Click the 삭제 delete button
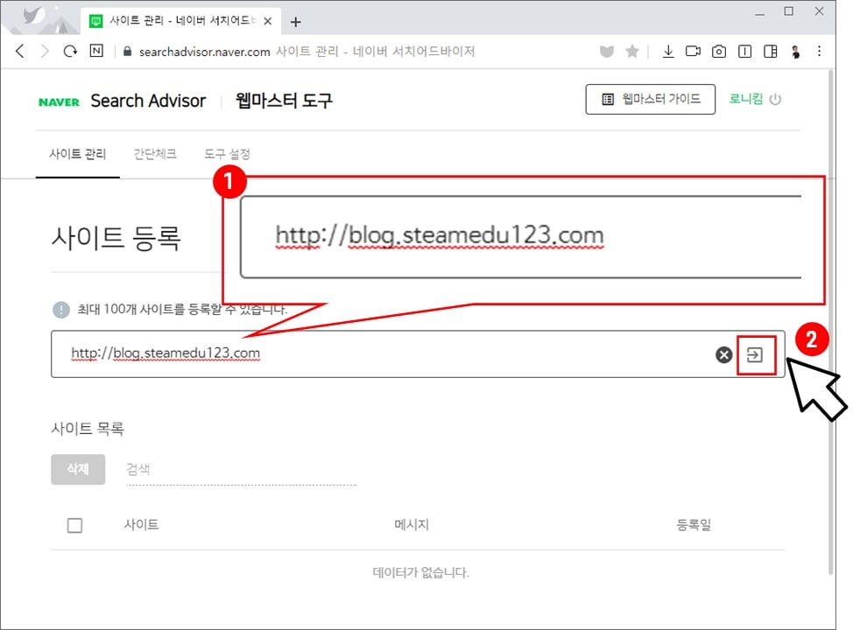The width and height of the screenshot is (867, 630). [x=78, y=469]
